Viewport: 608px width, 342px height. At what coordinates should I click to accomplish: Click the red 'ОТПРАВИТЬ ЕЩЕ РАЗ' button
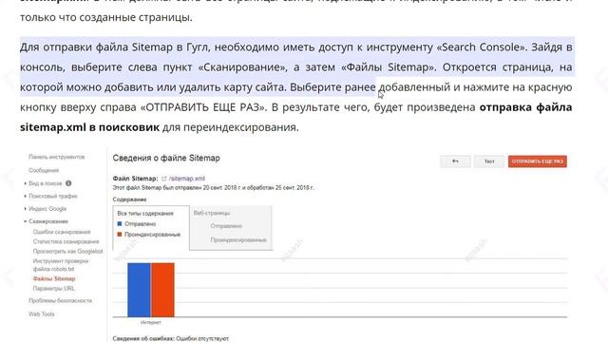pos(538,161)
